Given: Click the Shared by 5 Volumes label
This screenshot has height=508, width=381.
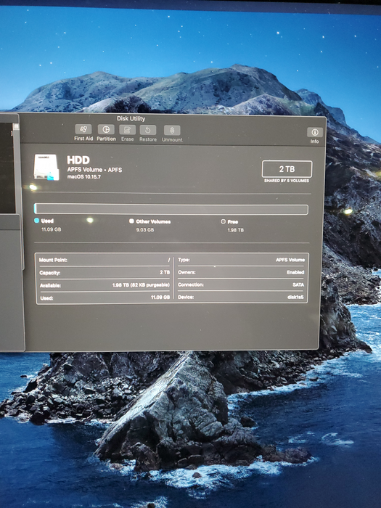Looking at the screenshot, I should tap(287, 181).
